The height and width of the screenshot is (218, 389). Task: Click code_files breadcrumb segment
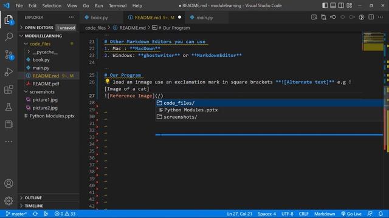click(95, 28)
